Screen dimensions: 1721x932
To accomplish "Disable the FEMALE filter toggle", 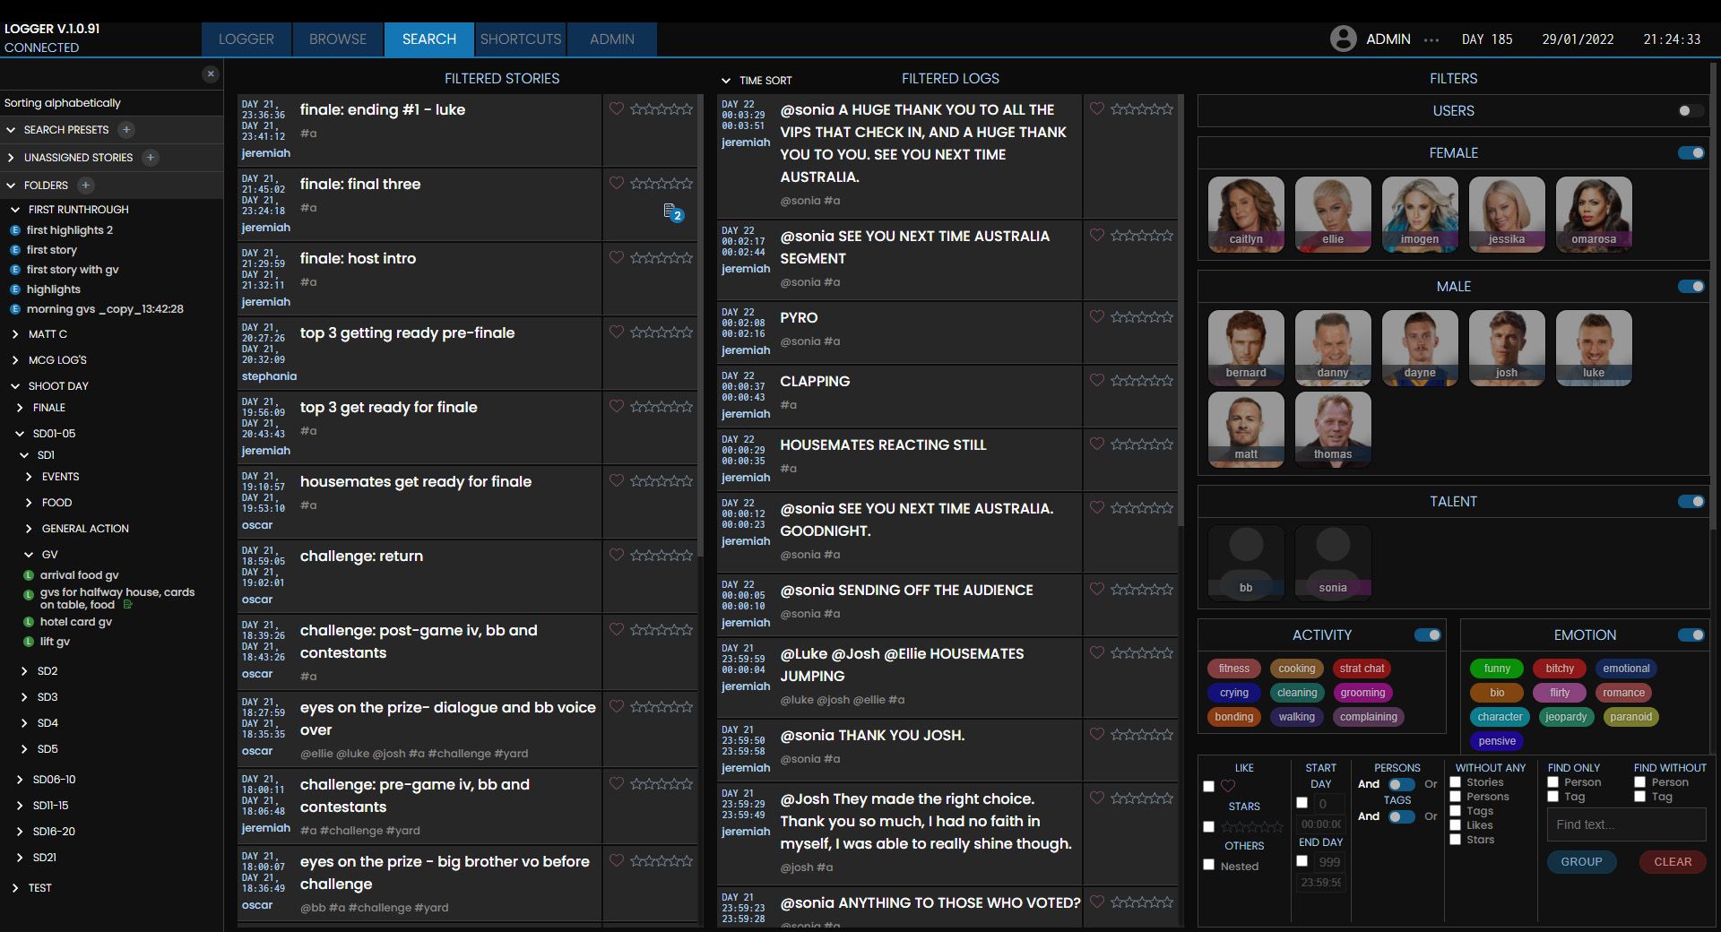I will coord(1691,153).
